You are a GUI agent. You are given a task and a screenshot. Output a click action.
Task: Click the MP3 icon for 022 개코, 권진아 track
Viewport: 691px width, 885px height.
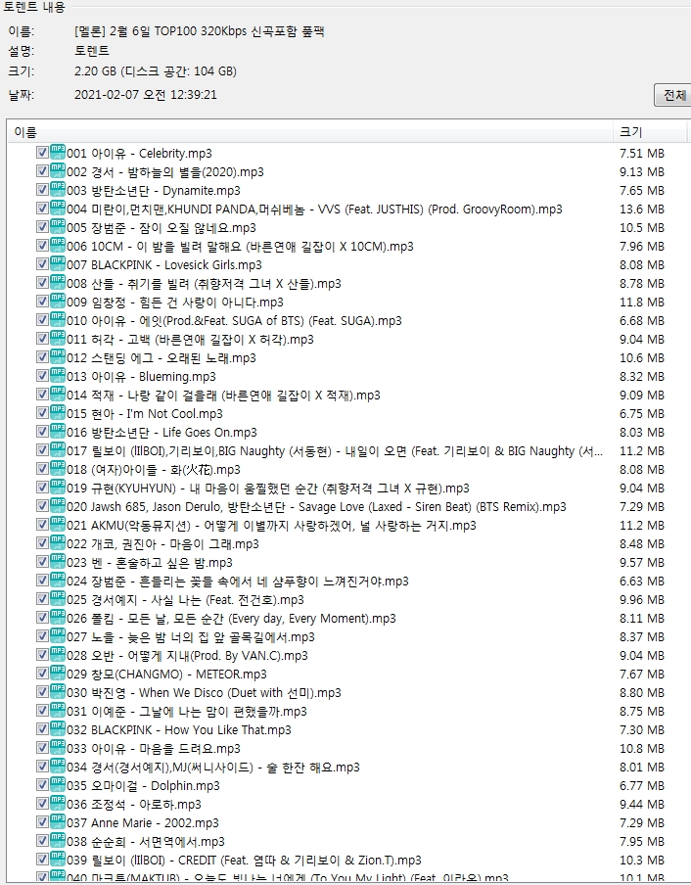pyautogui.click(x=58, y=543)
